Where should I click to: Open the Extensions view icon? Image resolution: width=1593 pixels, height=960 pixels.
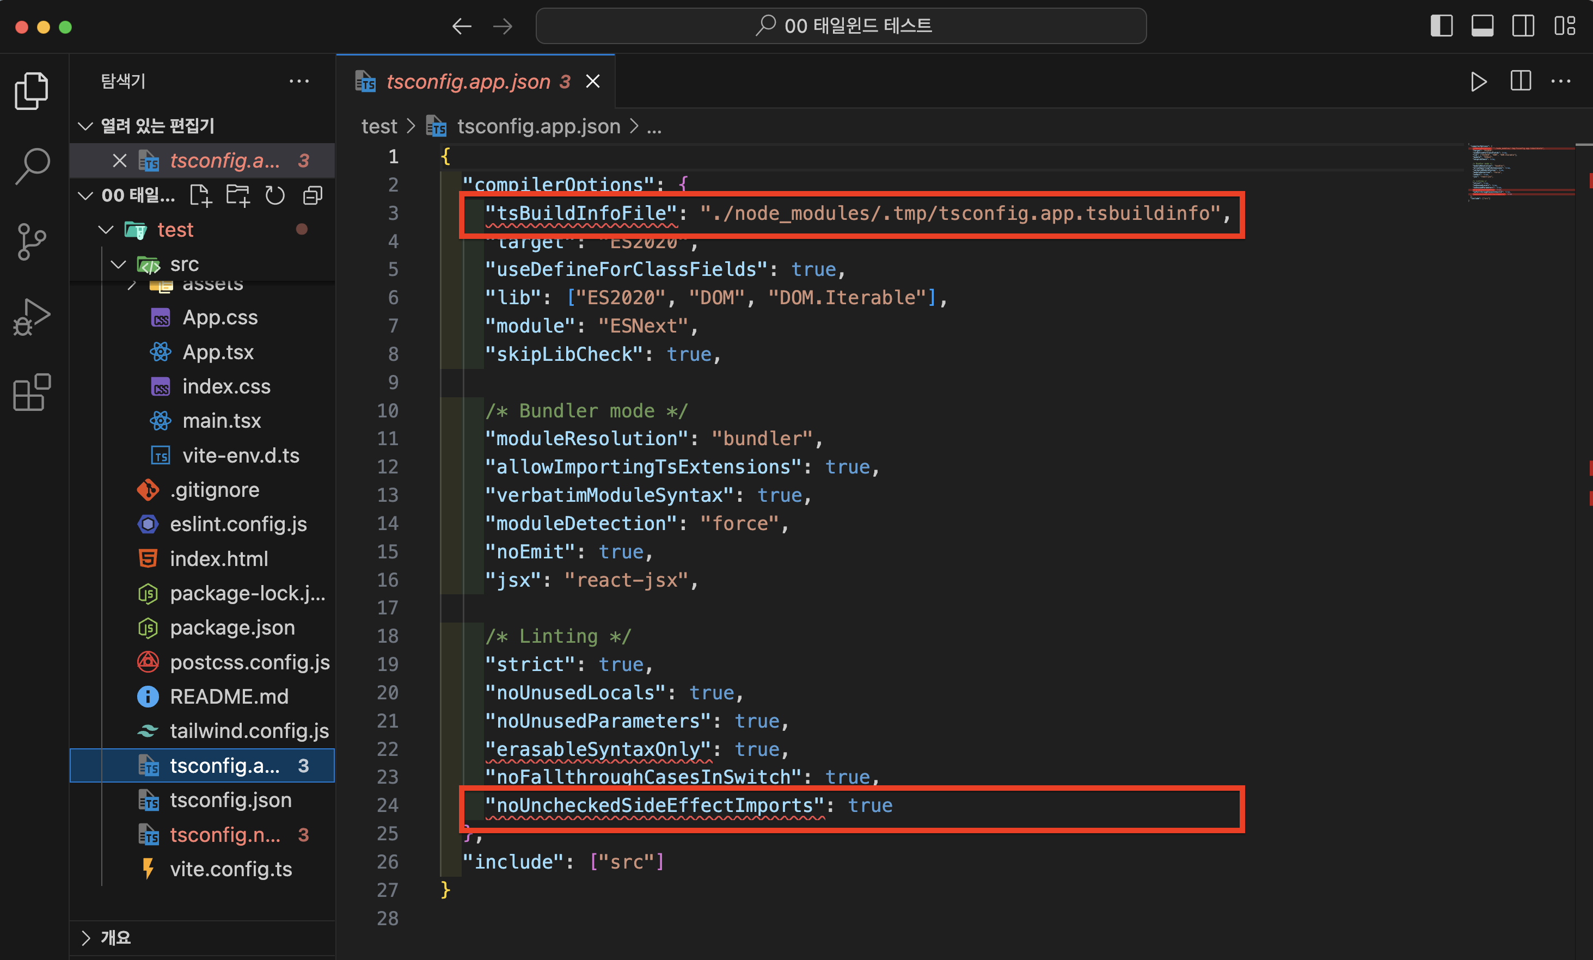[32, 392]
